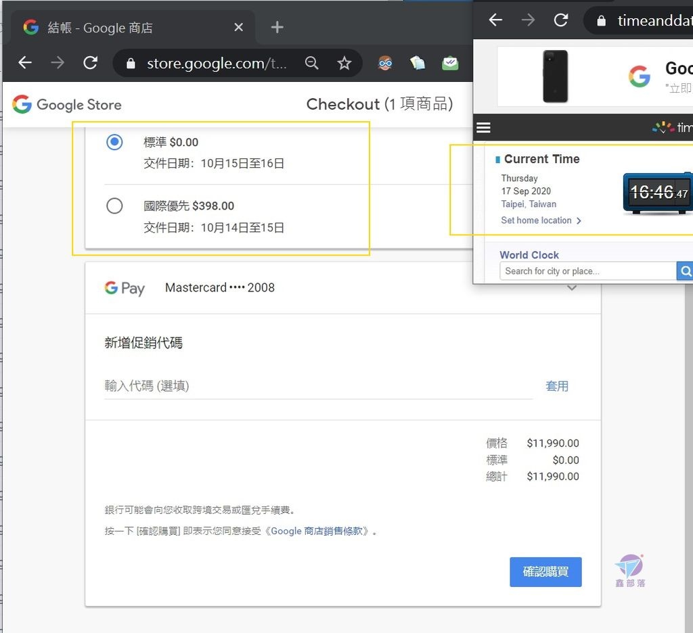Select the G Pay logo in payment row

125,288
